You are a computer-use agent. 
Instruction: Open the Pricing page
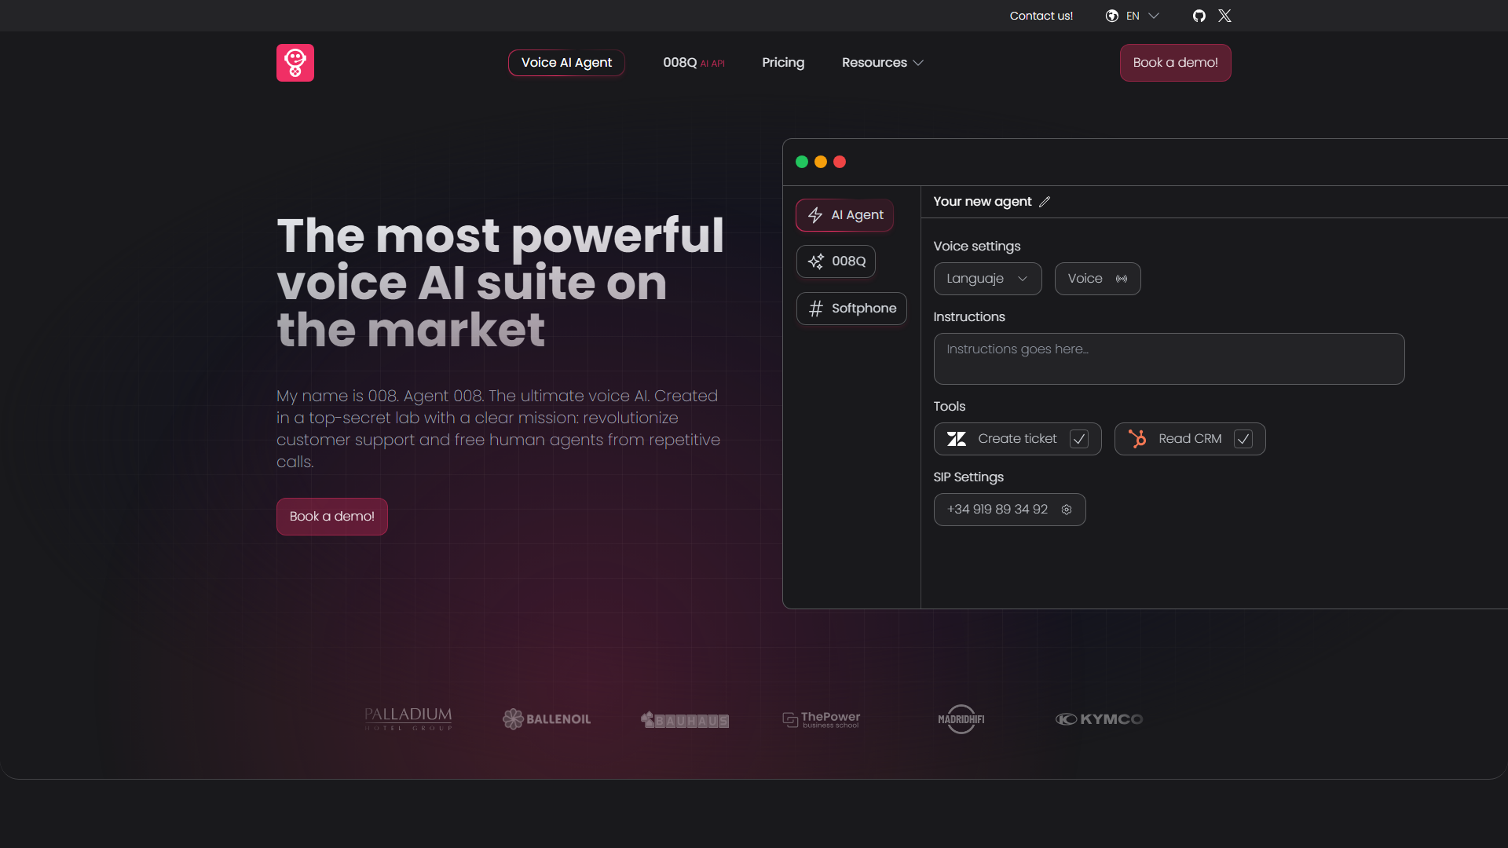[x=782, y=63]
